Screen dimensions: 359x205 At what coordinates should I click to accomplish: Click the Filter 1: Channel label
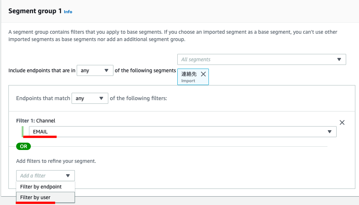(x=36, y=121)
